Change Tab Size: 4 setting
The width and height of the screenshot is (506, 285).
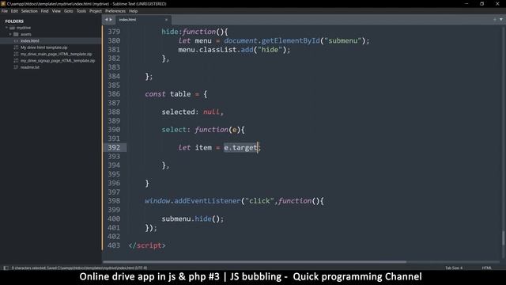tap(454, 268)
